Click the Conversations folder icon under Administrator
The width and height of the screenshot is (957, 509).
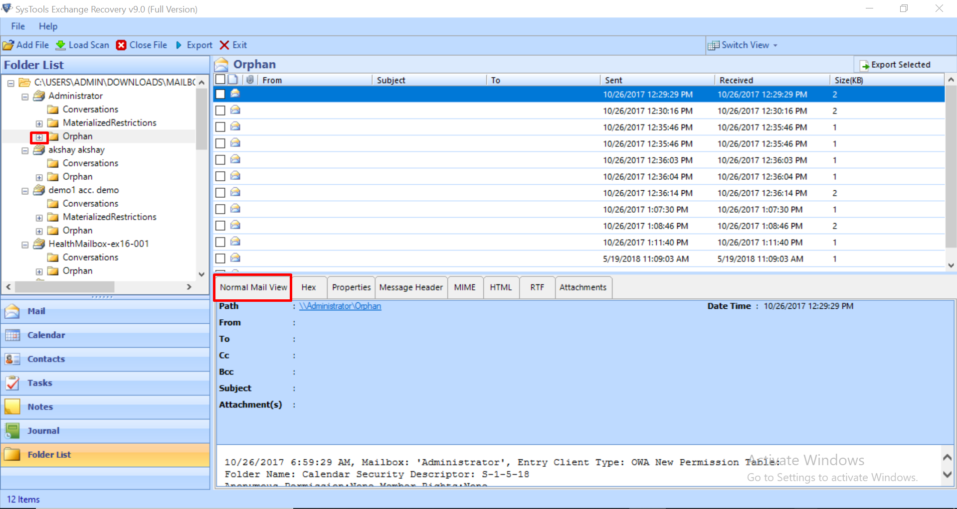pyautogui.click(x=53, y=110)
